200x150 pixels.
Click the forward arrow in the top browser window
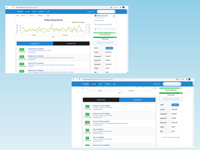[x=10, y=7]
